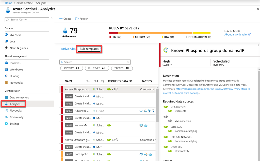260x161 pixels.
Task: Click the Refresh toolbar icon
Action: 77,19
